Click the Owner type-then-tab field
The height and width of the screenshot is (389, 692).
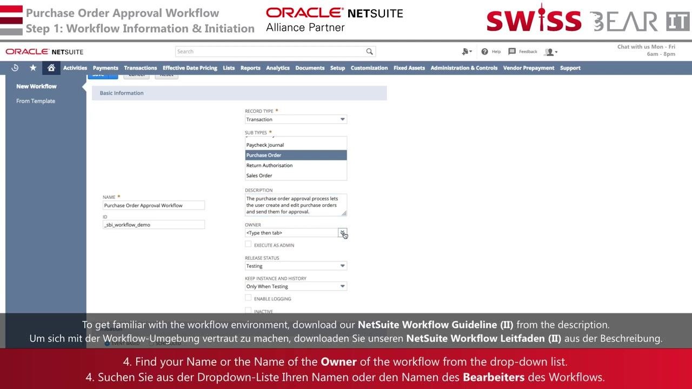(291, 233)
